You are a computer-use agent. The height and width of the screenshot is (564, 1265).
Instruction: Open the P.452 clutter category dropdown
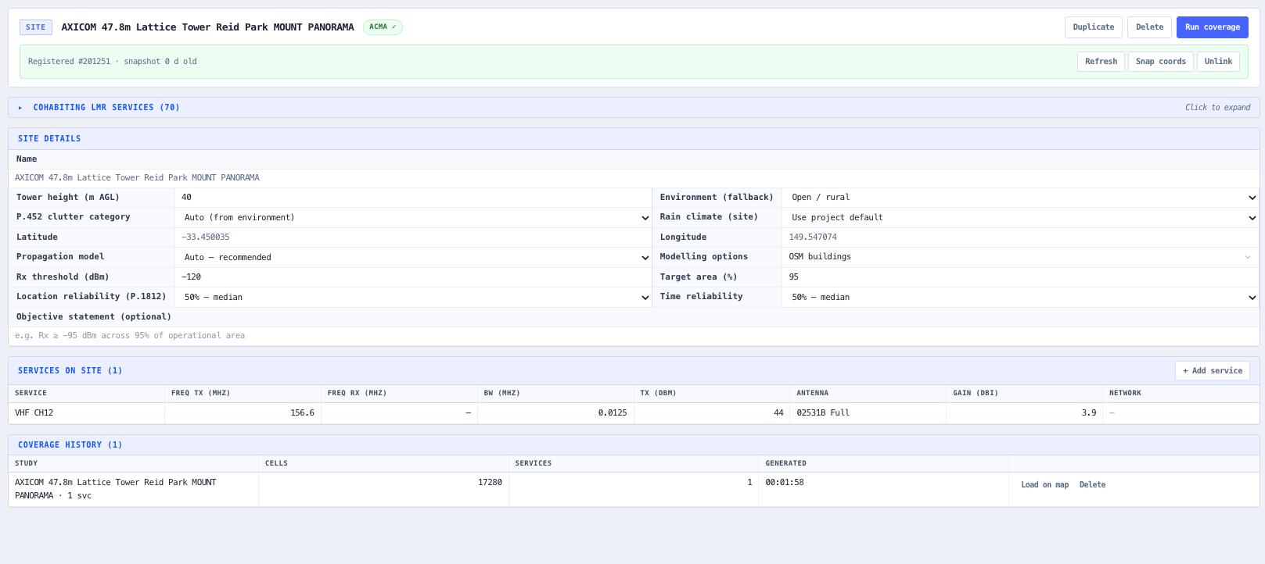tap(413, 218)
